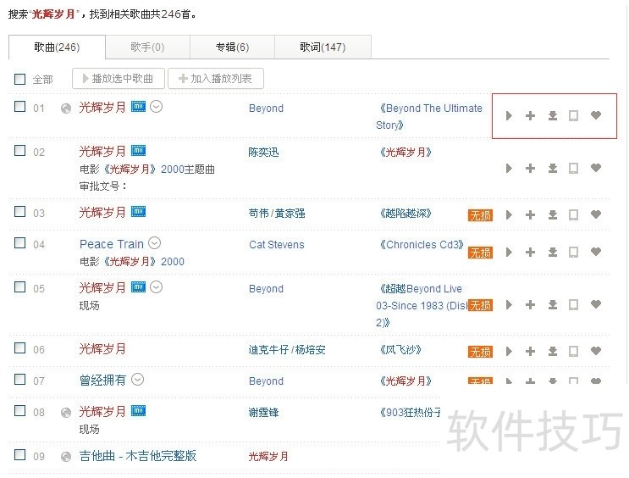Screen dimensions: 629x478
Task: Expand options arrow next to Peace Train
Action: [x=154, y=243]
